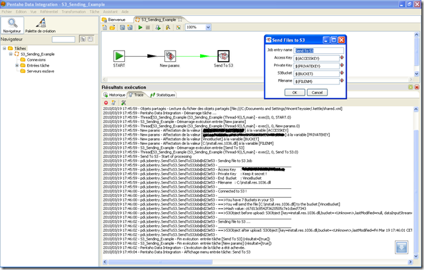Select the New params job entry

(x=170, y=56)
